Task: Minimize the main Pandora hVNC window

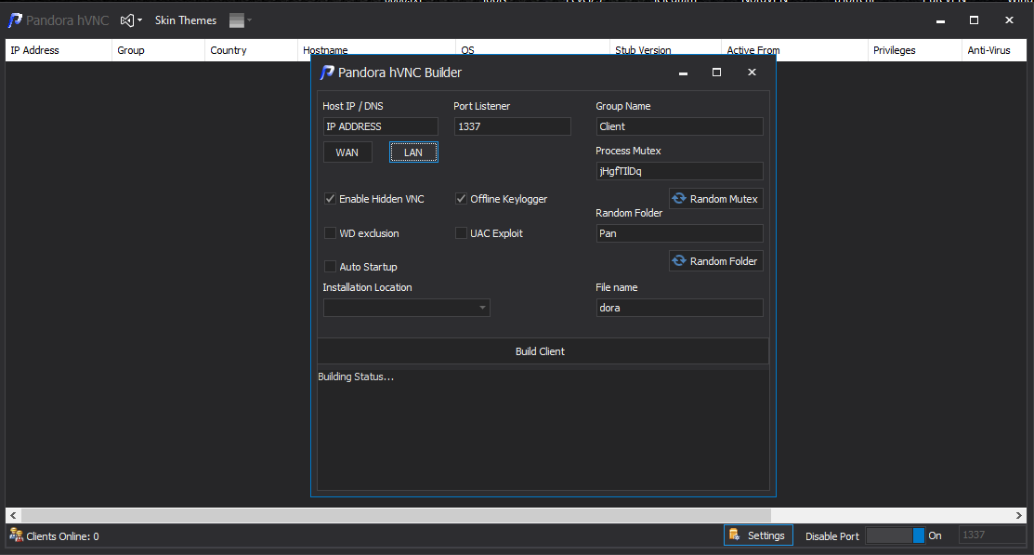Action: point(940,20)
